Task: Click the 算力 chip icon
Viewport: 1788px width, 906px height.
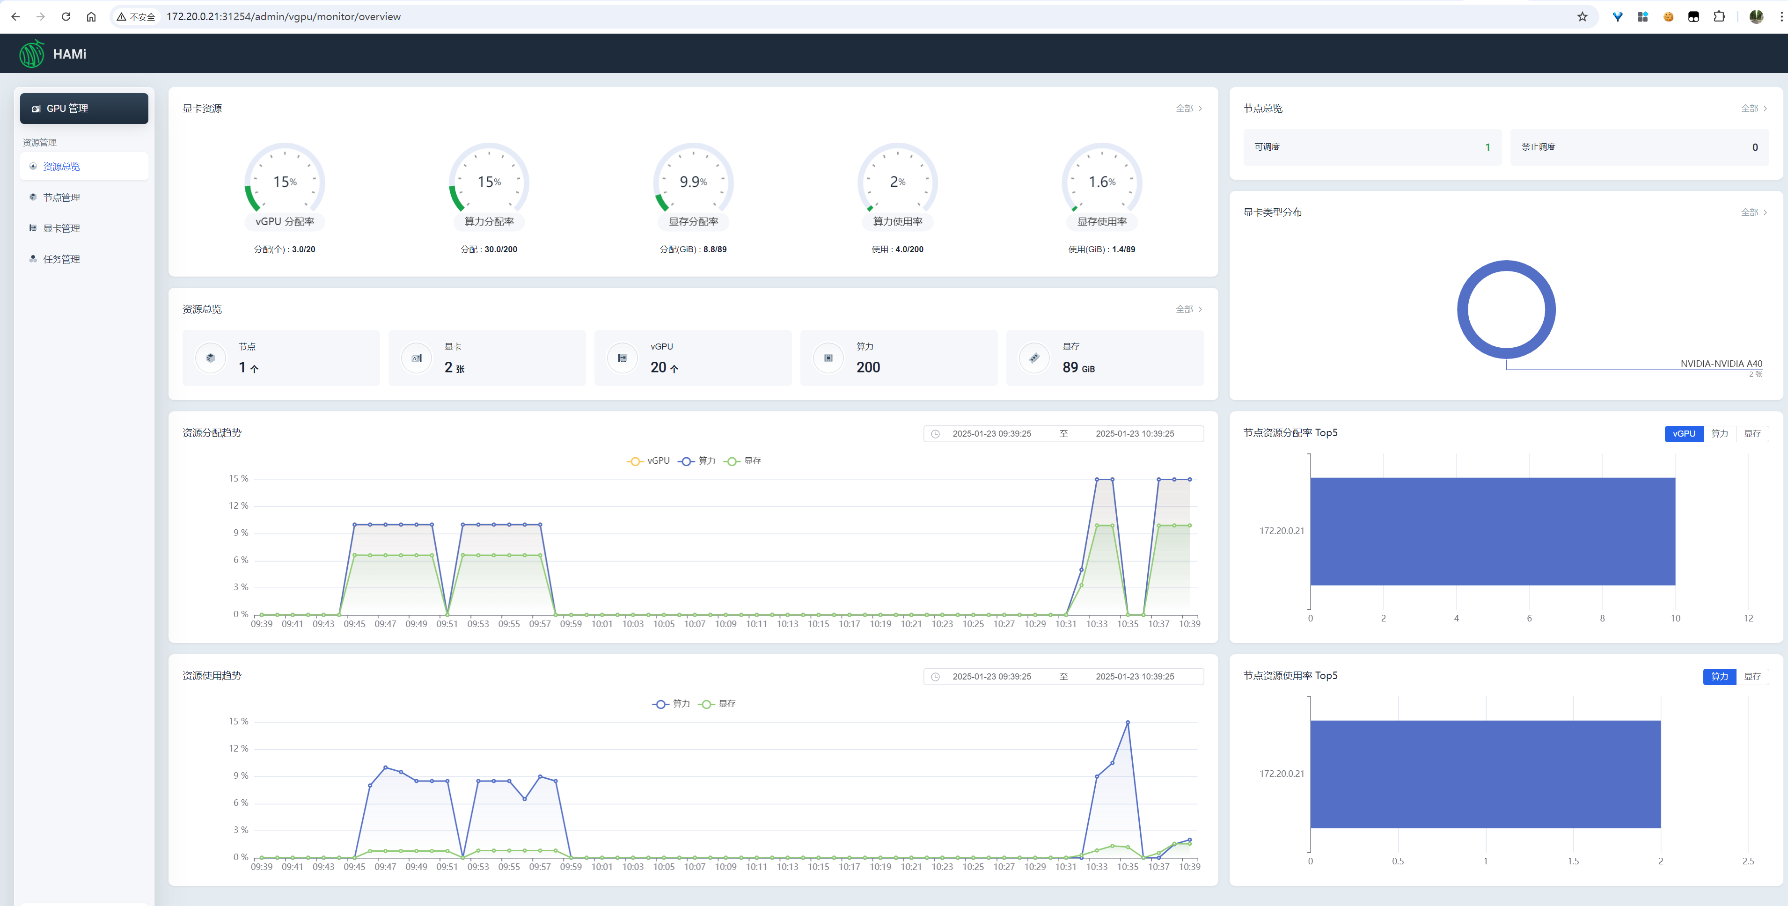Action: click(x=828, y=358)
